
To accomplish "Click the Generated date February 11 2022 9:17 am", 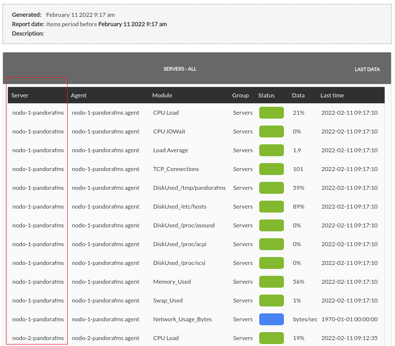I will [x=80, y=15].
